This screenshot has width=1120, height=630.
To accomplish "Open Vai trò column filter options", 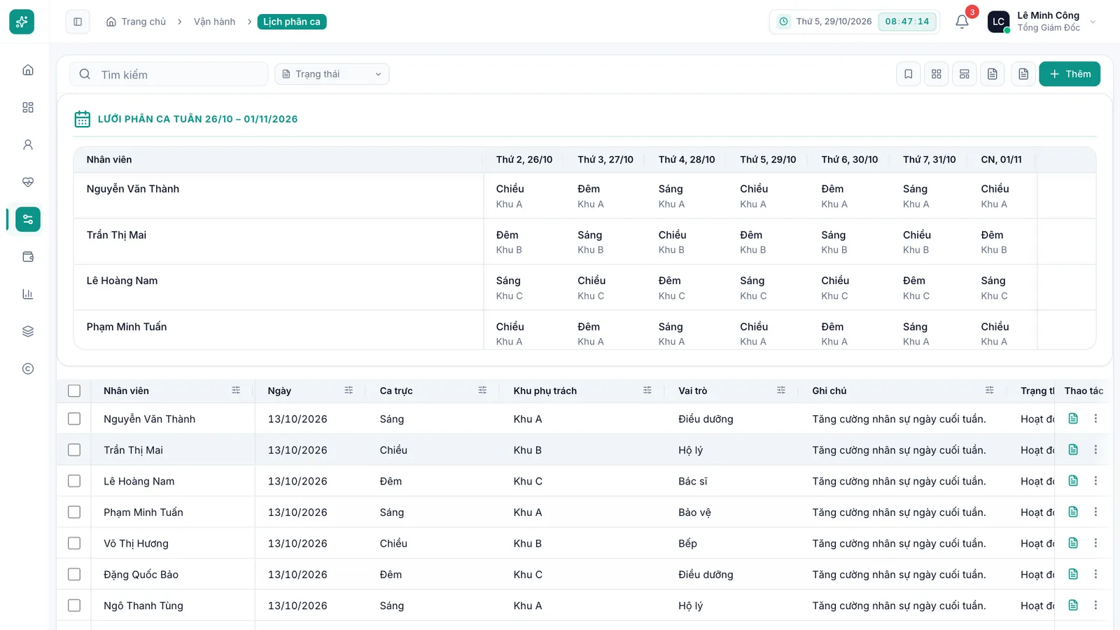I will click(781, 391).
